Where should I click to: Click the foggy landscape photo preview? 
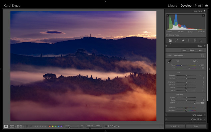tap(83, 66)
